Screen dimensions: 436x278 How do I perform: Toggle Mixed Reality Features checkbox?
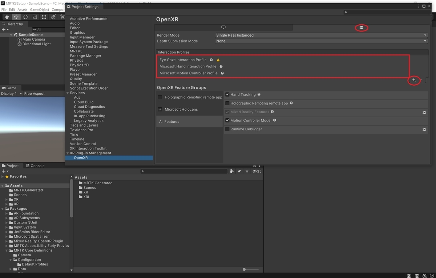coord(227,112)
